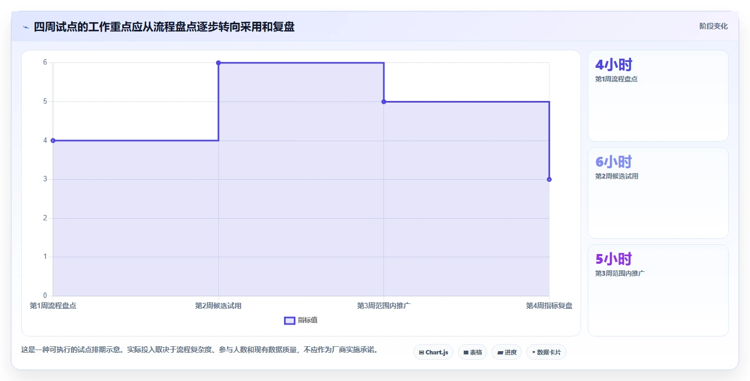Click data point at 第4周指标复盘

[549, 179]
